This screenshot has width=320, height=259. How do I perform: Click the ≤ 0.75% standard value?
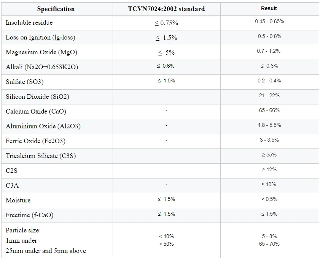(166, 23)
